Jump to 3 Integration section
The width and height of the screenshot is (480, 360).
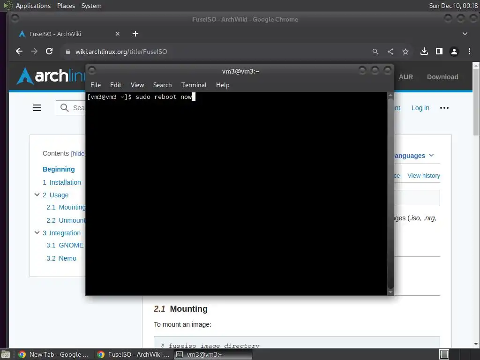(61, 233)
